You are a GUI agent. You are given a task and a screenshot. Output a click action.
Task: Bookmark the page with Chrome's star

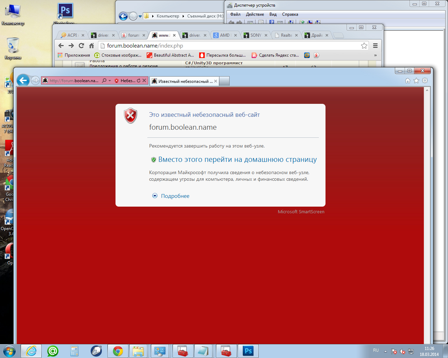coord(364,45)
